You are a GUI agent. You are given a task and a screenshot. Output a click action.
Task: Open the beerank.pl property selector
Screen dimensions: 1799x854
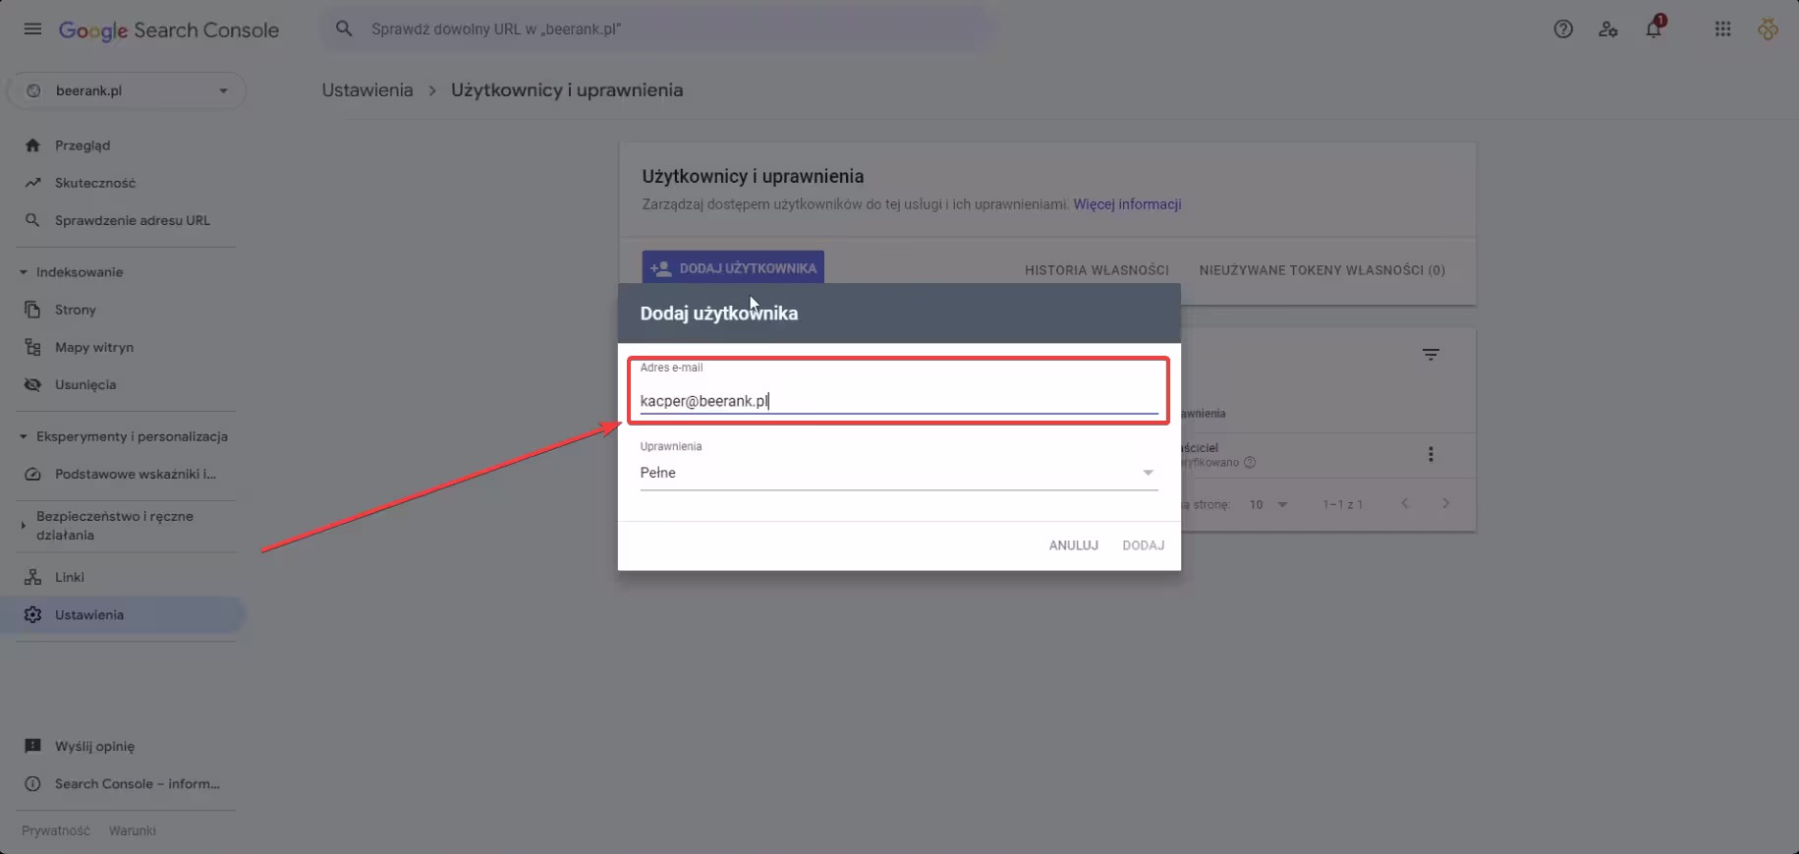(127, 90)
